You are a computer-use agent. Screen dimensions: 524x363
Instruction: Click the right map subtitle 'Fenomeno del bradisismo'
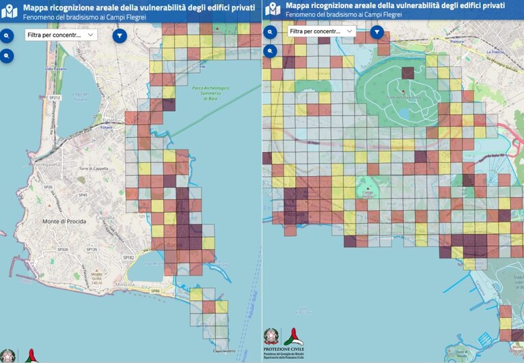coord(320,14)
